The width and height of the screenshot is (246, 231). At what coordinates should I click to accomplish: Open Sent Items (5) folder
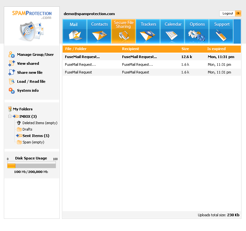click(36, 136)
